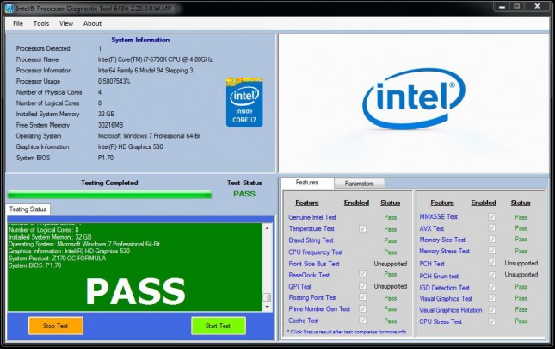The image size is (555, 349).
Task: Click the Brand String Test label
Action: pos(311,240)
